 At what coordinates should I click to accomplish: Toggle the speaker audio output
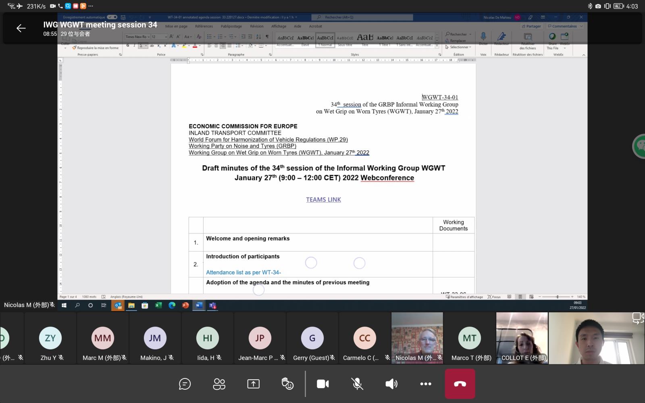[x=391, y=384]
